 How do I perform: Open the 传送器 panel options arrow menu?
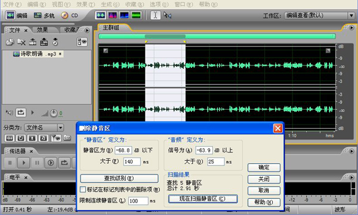pos(351,151)
